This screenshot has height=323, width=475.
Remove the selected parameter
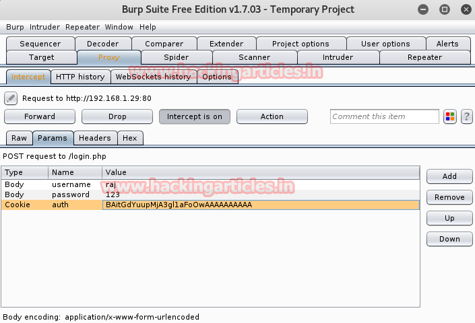tap(449, 197)
